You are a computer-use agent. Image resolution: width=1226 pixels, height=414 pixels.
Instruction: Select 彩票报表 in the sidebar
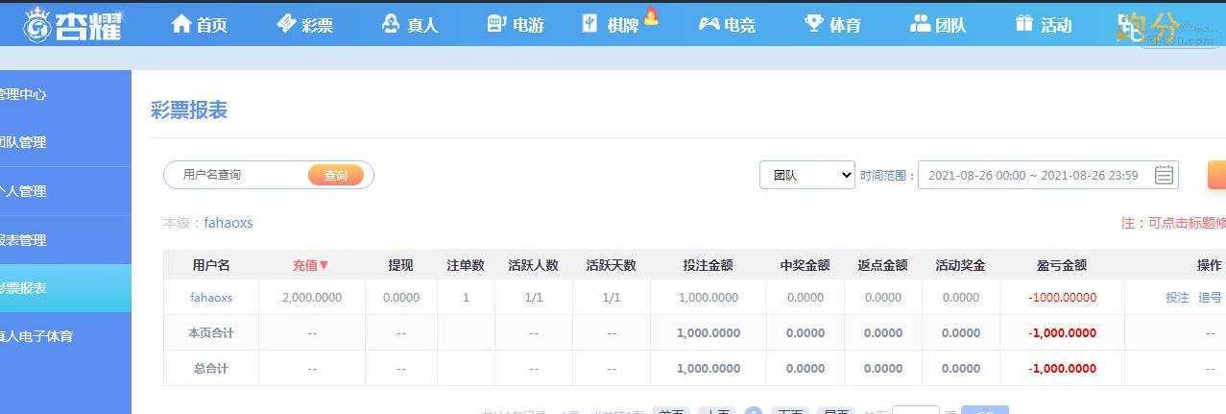pos(65,288)
